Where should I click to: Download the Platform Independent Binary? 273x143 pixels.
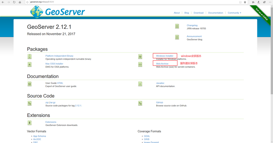tap(59, 56)
